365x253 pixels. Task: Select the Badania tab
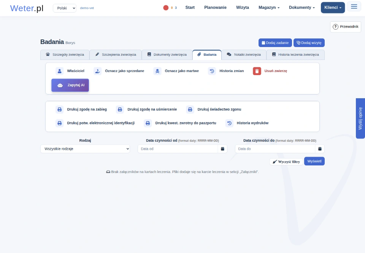pyautogui.click(x=207, y=55)
